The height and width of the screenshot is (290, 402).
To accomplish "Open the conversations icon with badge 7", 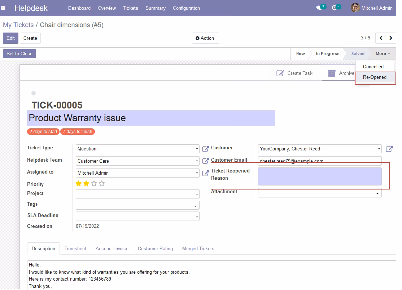I will (319, 8).
